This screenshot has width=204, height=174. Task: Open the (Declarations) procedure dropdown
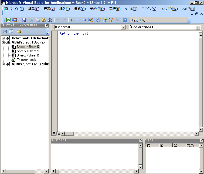(x=198, y=27)
